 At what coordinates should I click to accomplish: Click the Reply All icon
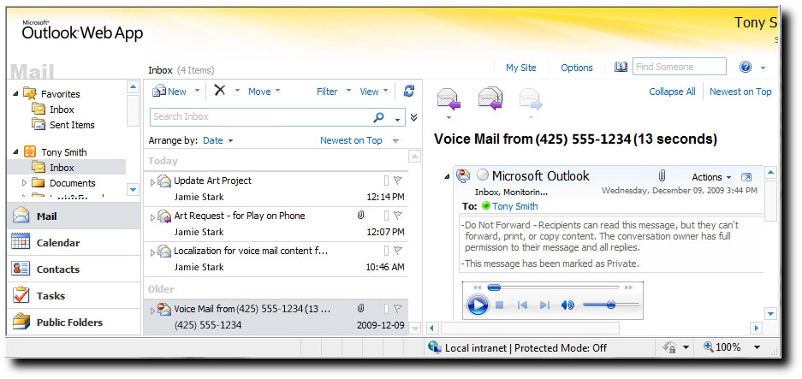[x=490, y=98]
